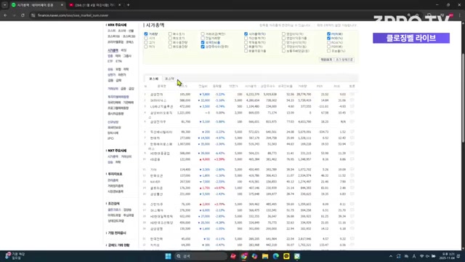Image resolution: width=465 pixels, height=262 pixels.
Task: Check the 매수호가 checkbox
Action: (170, 34)
